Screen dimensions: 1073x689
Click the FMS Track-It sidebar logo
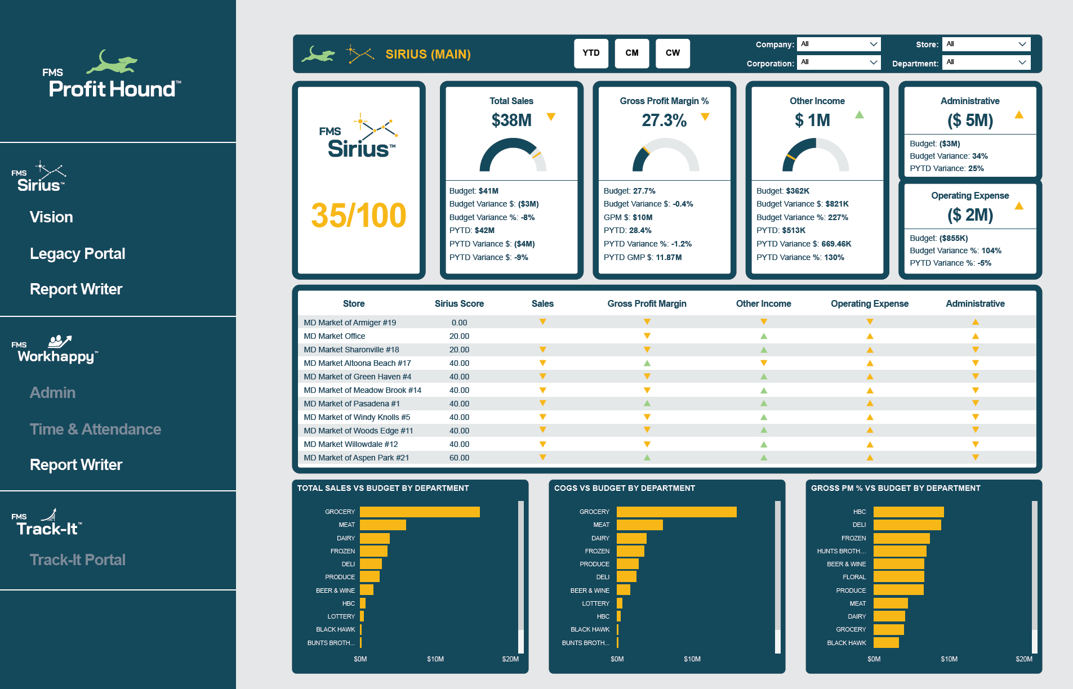48,522
